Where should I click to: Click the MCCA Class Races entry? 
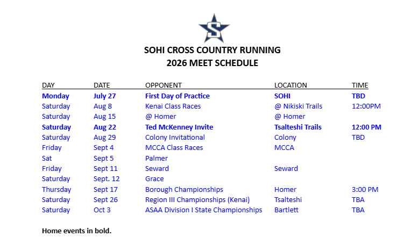point(174,147)
